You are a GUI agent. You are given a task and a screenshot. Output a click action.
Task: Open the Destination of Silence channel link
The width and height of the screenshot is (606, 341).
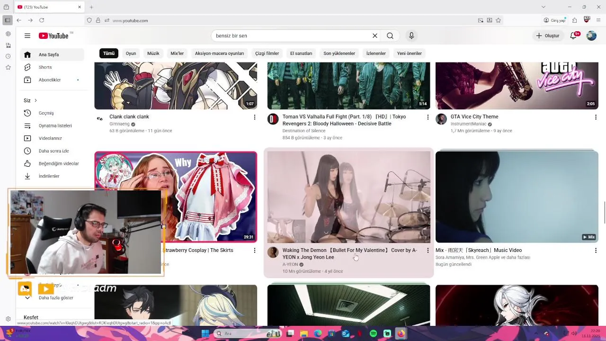coord(304,131)
